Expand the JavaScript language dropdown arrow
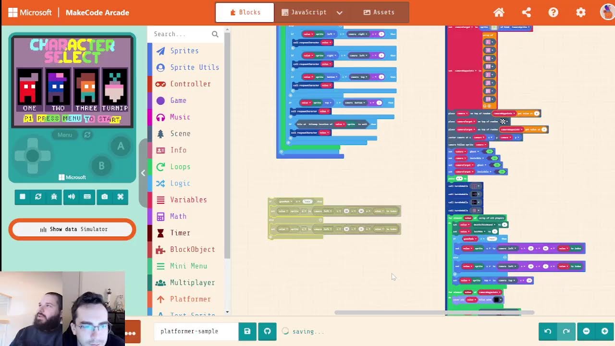Viewport: 615px width, 346px height. 340,12
